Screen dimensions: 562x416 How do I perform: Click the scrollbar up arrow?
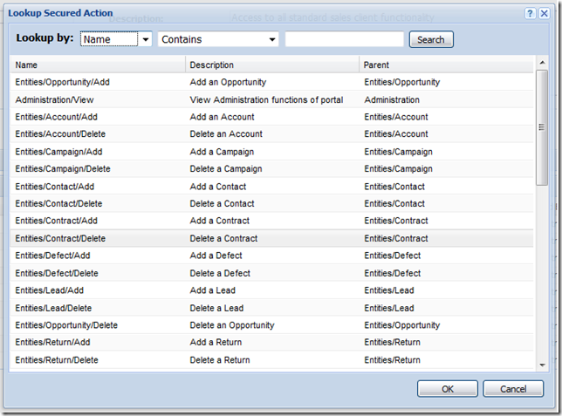pyautogui.click(x=542, y=63)
